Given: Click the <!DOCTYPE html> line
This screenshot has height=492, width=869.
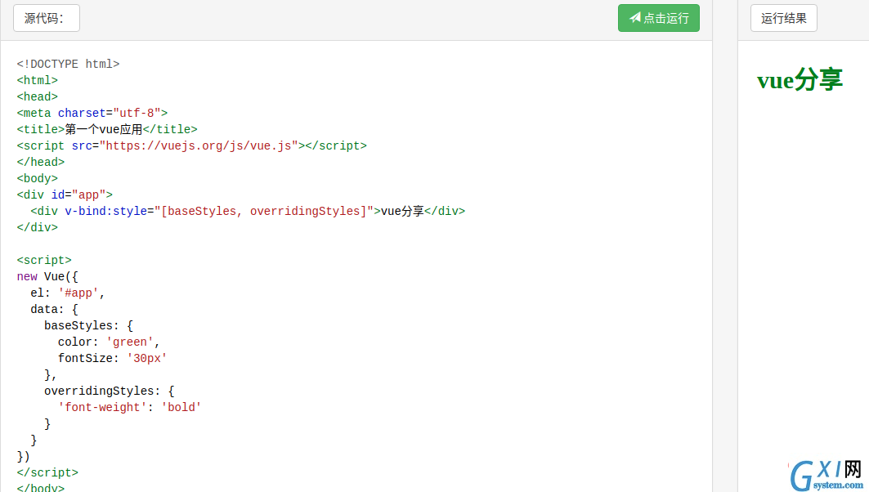Looking at the screenshot, I should 68,65.
